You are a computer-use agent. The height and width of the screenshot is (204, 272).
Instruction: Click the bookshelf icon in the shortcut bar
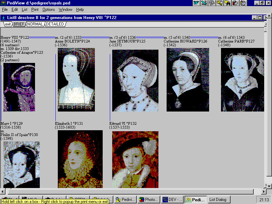235,3
